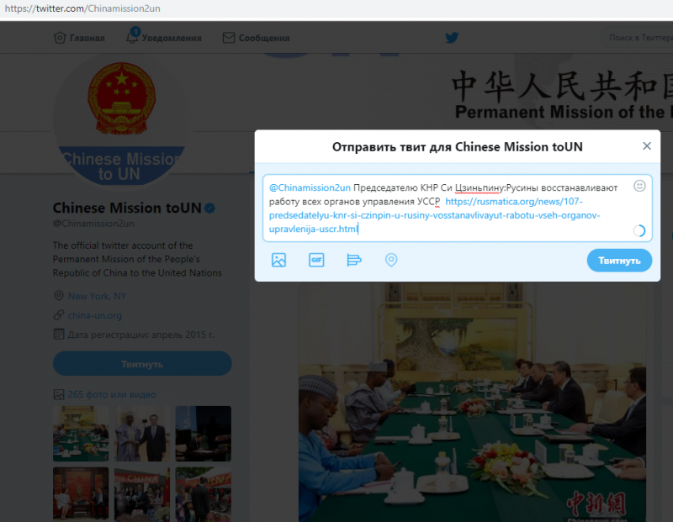Click the Chinese Mission toUN profile name
673x522 pixels.
(127, 208)
